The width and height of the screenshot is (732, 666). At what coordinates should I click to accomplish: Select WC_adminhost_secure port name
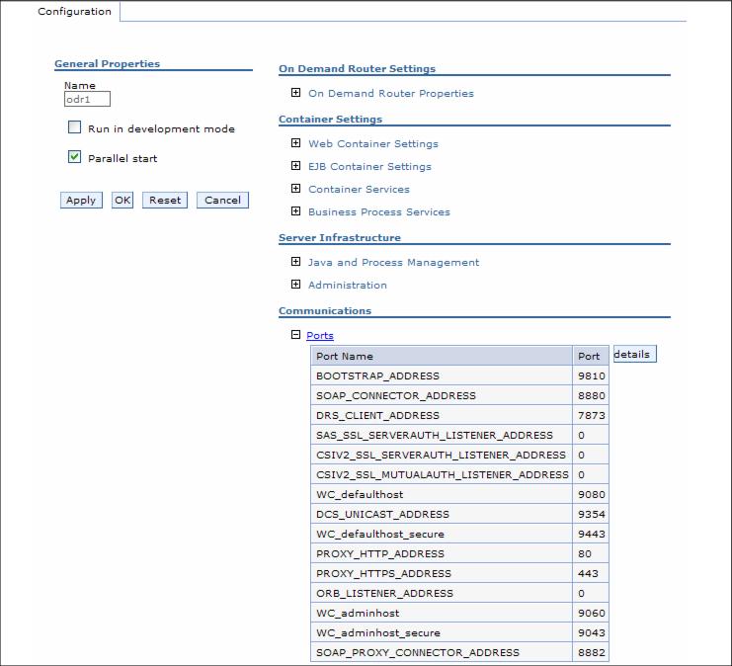coord(378,632)
